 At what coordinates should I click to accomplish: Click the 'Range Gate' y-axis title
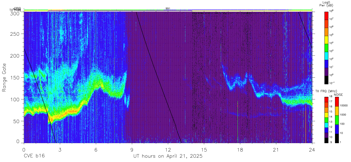click(4, 77)
